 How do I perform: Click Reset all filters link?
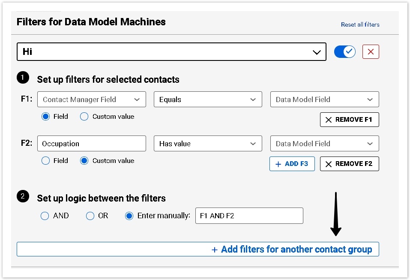tap(360, 24)
